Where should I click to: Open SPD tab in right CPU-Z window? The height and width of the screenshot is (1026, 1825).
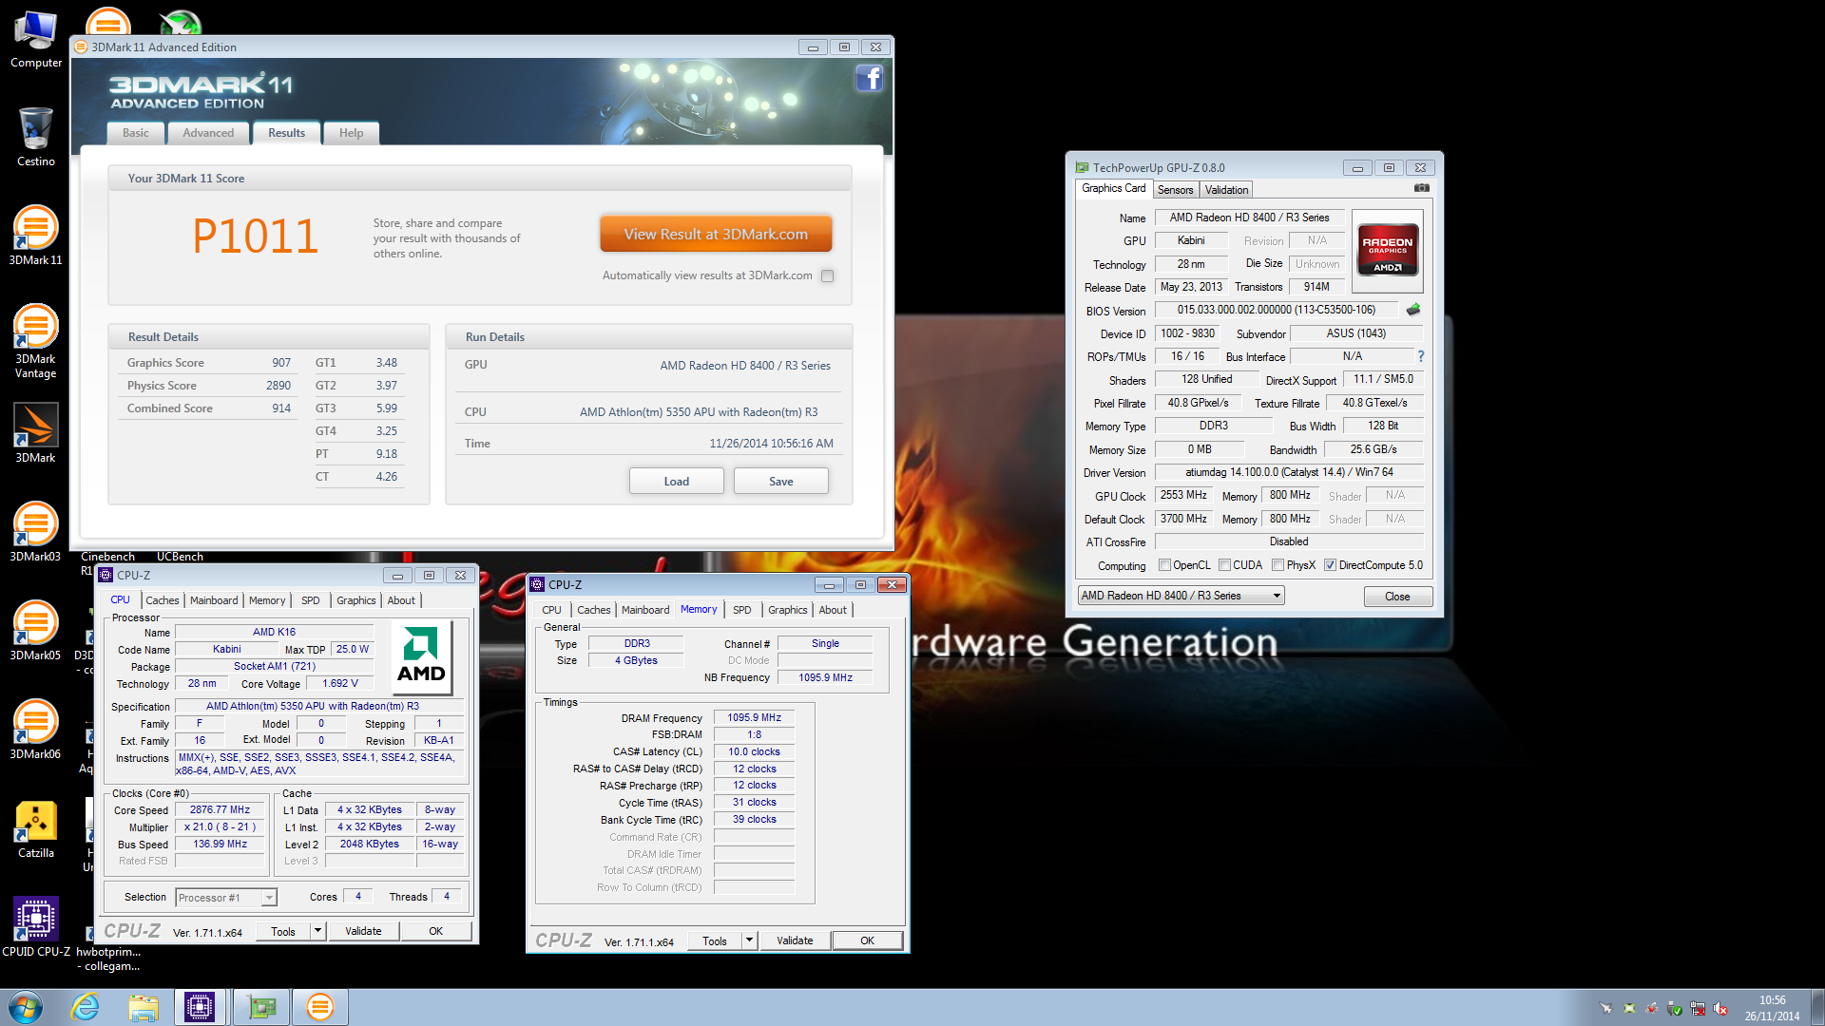(742, 610)
